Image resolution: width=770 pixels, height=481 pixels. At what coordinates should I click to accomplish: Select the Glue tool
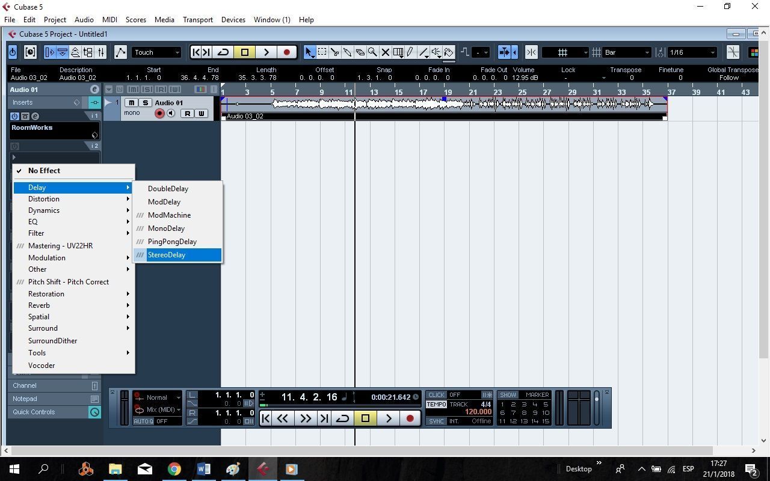(347, 52)
